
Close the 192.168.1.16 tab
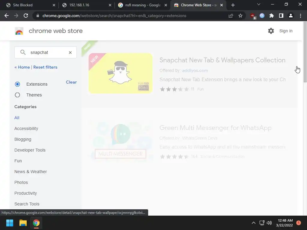tap(110, 5)
